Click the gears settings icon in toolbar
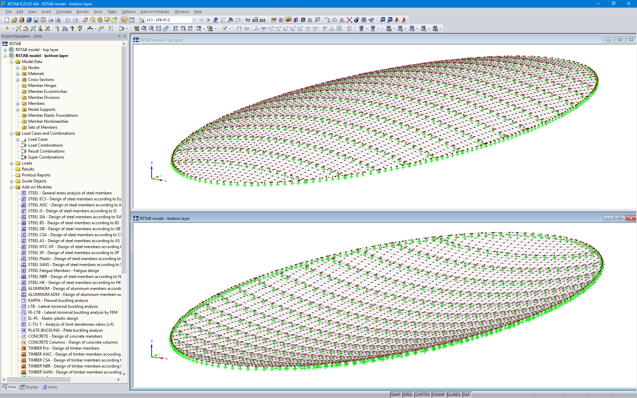 (371, 20)
